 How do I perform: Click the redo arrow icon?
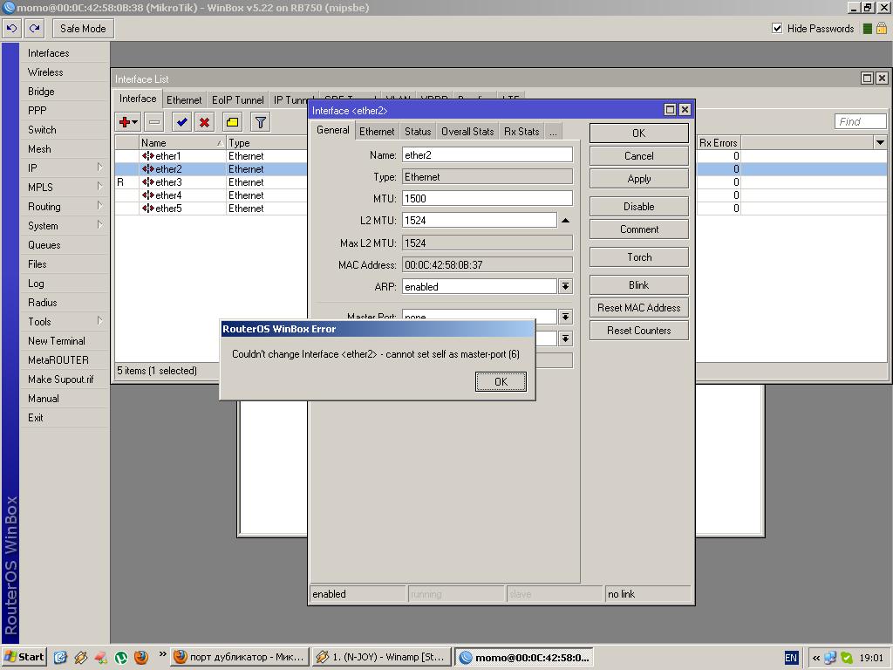(x=34, y=28)
